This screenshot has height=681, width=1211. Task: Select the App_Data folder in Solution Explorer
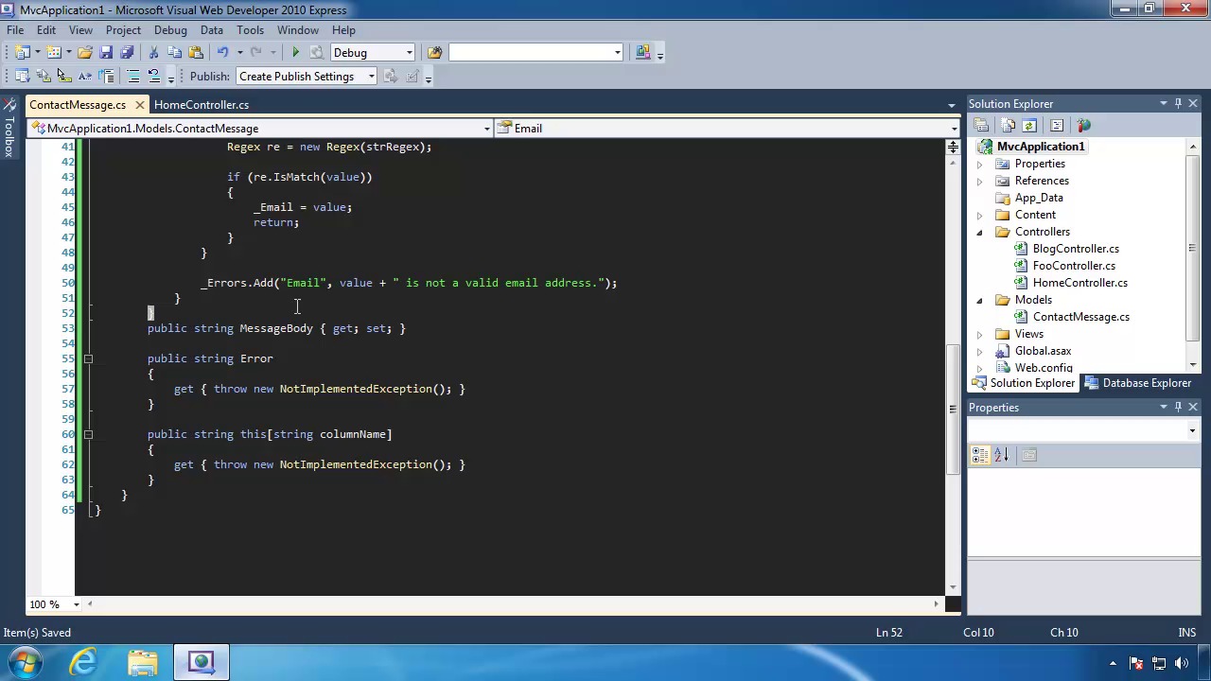(1039, 198)
